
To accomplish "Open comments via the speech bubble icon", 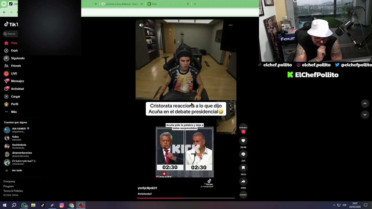I will point(243,154).
